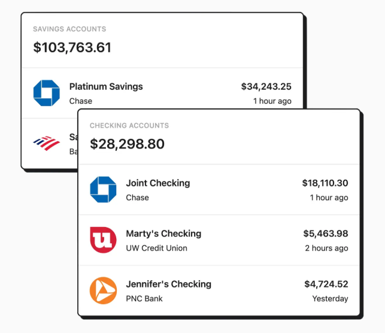Screen dimensions: 385x333
Task: Click the Savings Accounts section header
Action: (69, 29)
